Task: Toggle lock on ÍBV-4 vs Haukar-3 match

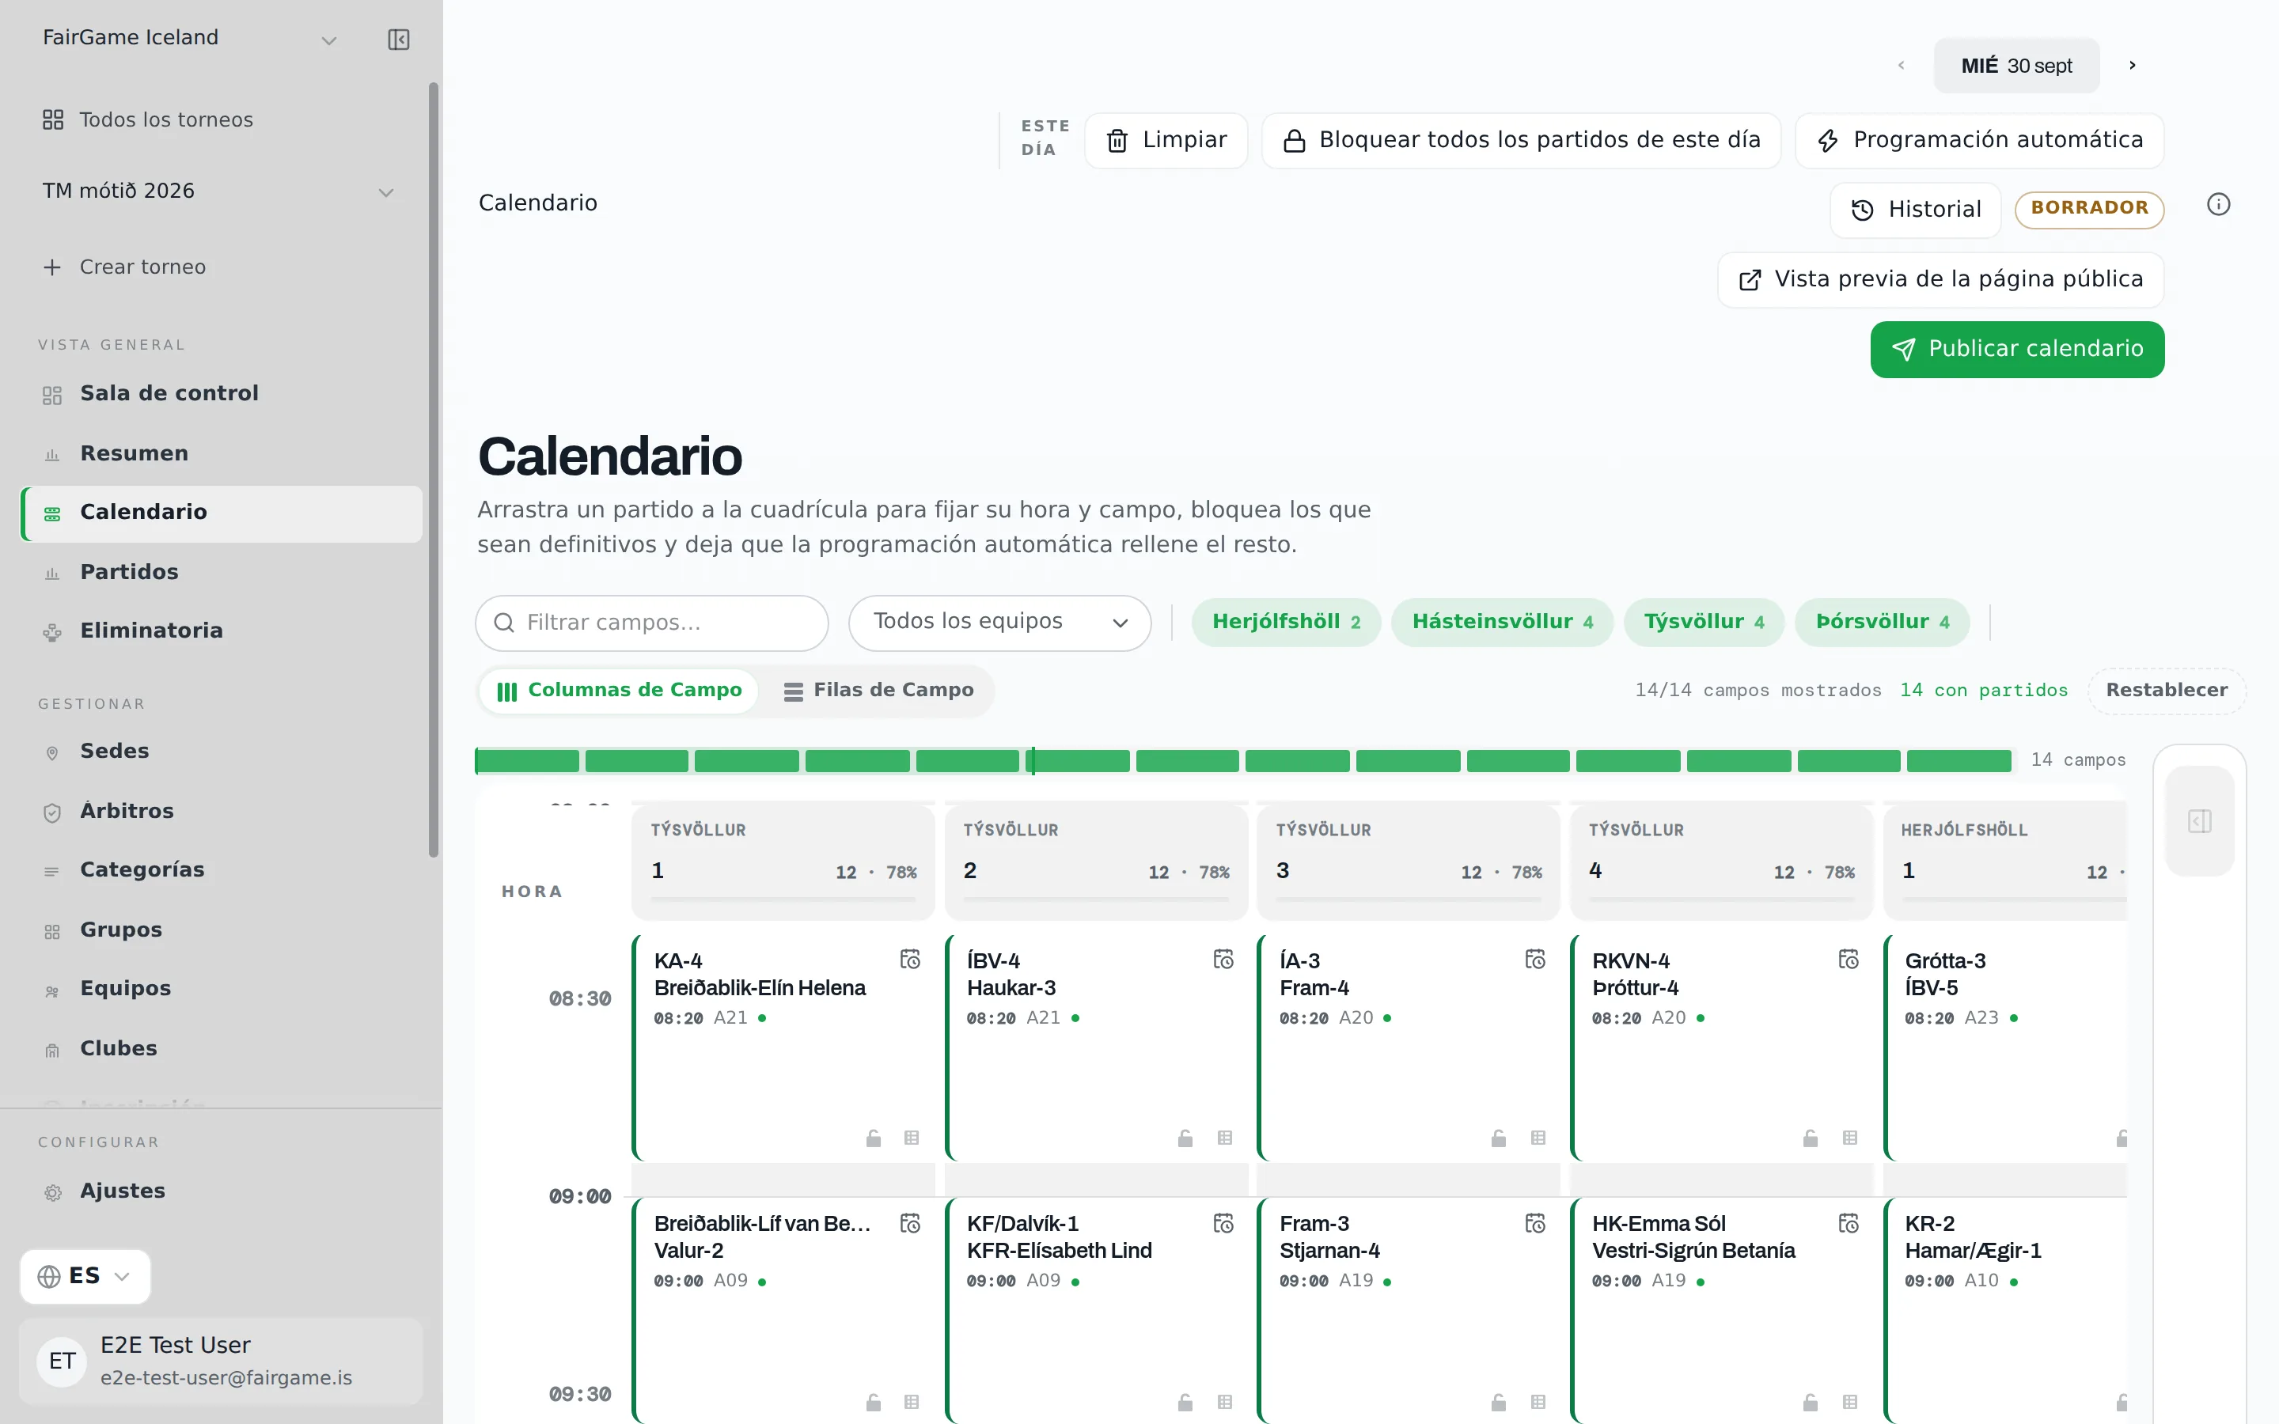Action: click(x=1185, y=1138)
